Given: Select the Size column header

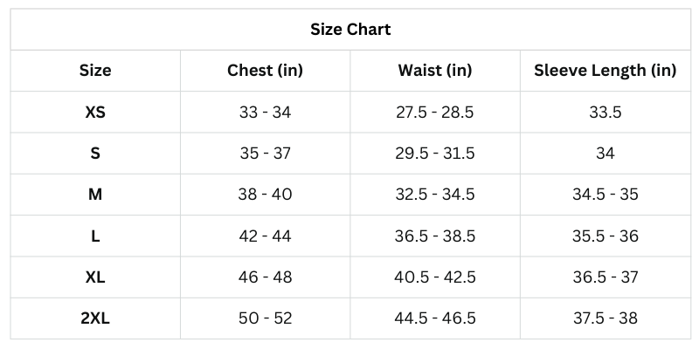Looking at the screenshot, I should [95, 71].
